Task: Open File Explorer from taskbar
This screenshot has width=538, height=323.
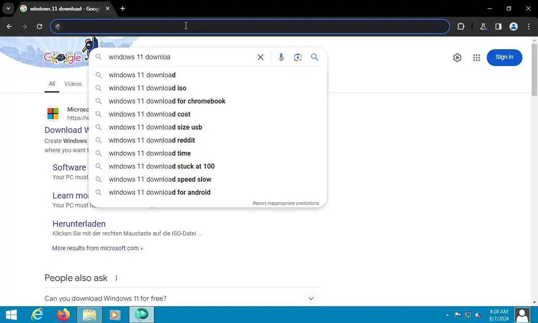Action: 90,315
